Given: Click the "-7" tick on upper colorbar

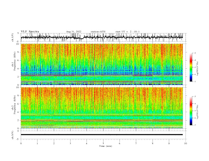Looking at the screenshot, I should (x=195, y=82).
